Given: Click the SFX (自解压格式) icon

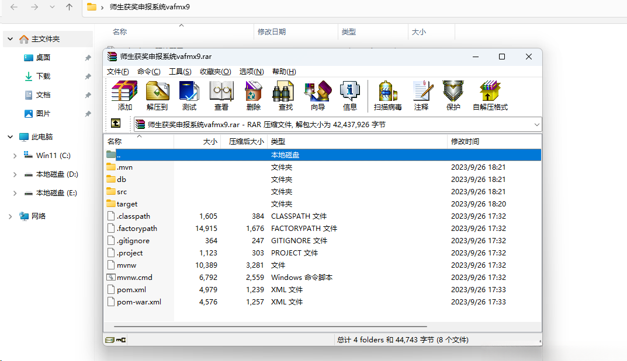Looking at the screenshot, I should coord(490,95).
